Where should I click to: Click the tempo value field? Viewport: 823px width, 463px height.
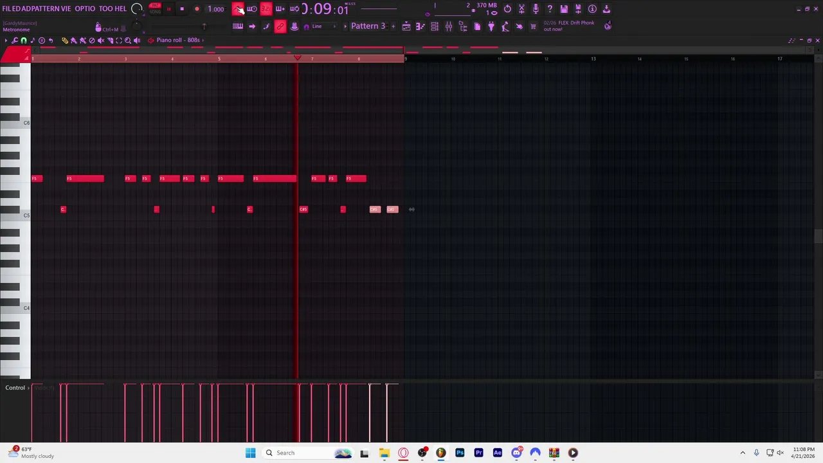point(216,9)
